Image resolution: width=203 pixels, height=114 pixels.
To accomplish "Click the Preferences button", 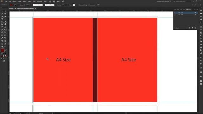I will click(x=92, y=5).
